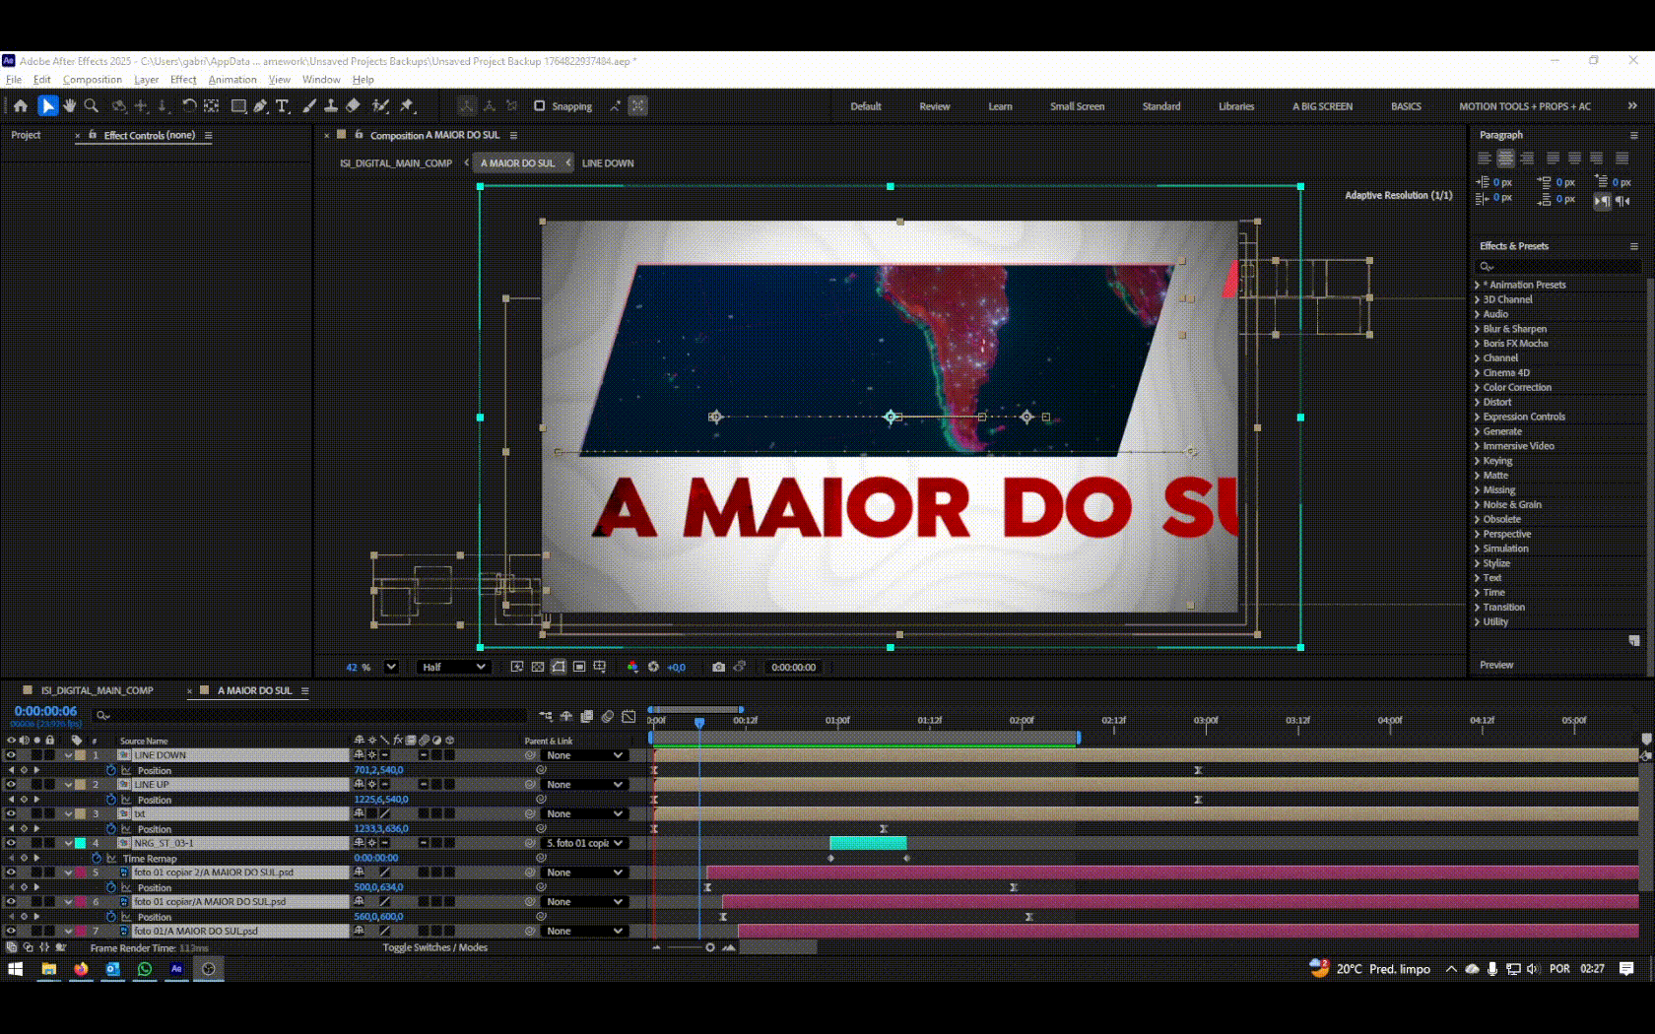Open the Half resolution dropdown
Screen dimensions: 1655x1034
click(453, 667)
